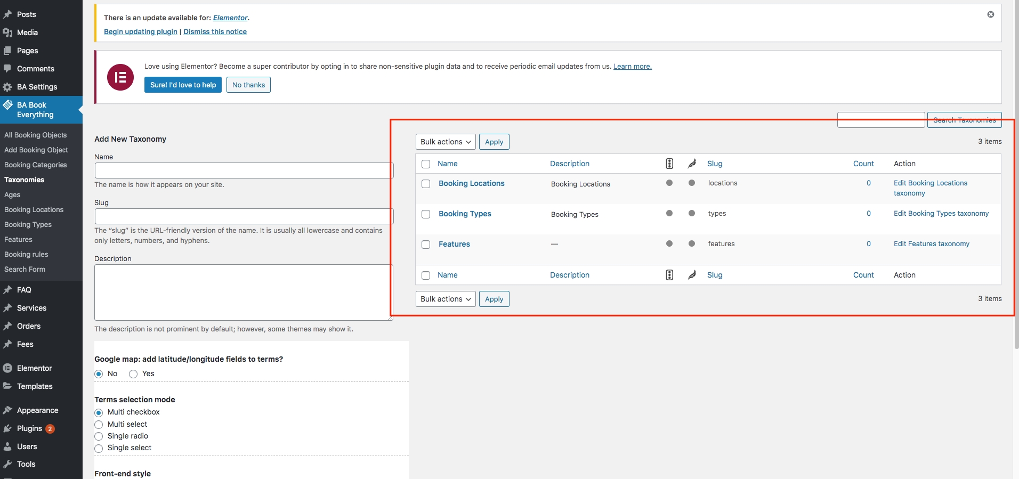1019x479 pixels.
Task: Click the taxonomy Name input field
Action: tap(244, 171)
